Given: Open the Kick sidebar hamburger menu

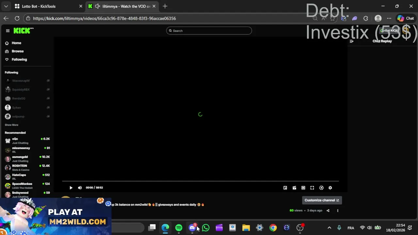Looking at the screenshot, I should (x=8, y=31).
